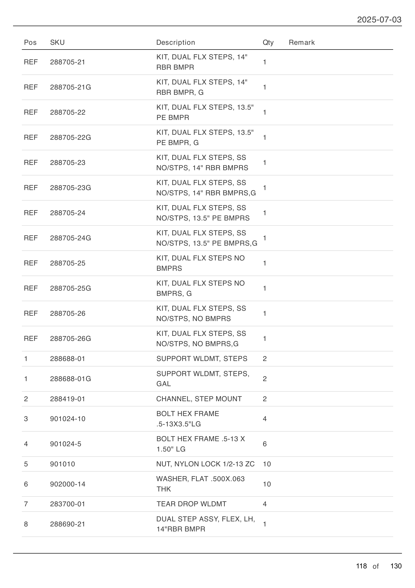The image size is (415, 588).
Task: Click SKU 288688-01G
Action: (70, 379)
